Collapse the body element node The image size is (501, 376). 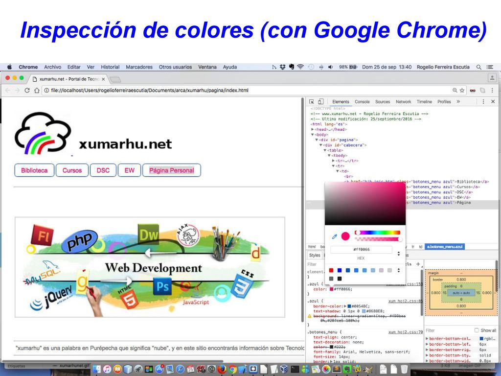click(313, 135)
